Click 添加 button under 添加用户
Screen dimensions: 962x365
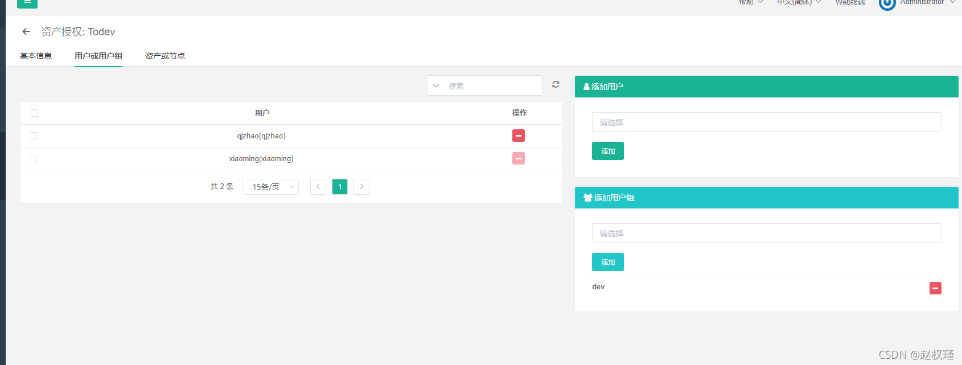(608, 151)
